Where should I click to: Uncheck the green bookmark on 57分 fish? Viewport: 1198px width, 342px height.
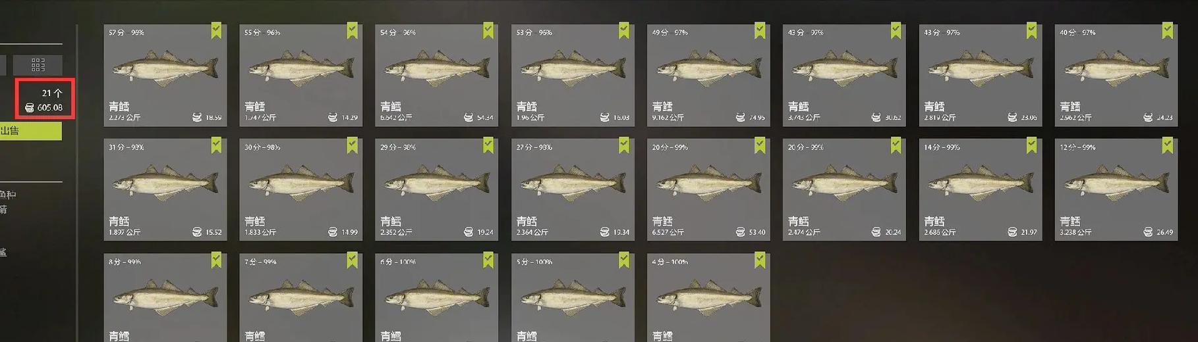(216, 30)
